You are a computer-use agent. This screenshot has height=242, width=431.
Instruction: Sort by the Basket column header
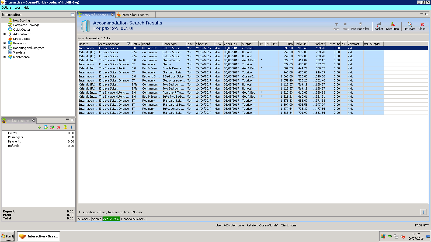(317, 44)
